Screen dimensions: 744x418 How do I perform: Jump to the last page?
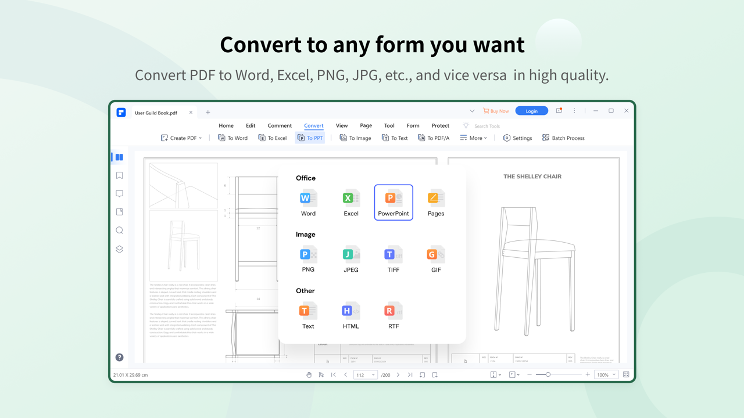(410, 375)
